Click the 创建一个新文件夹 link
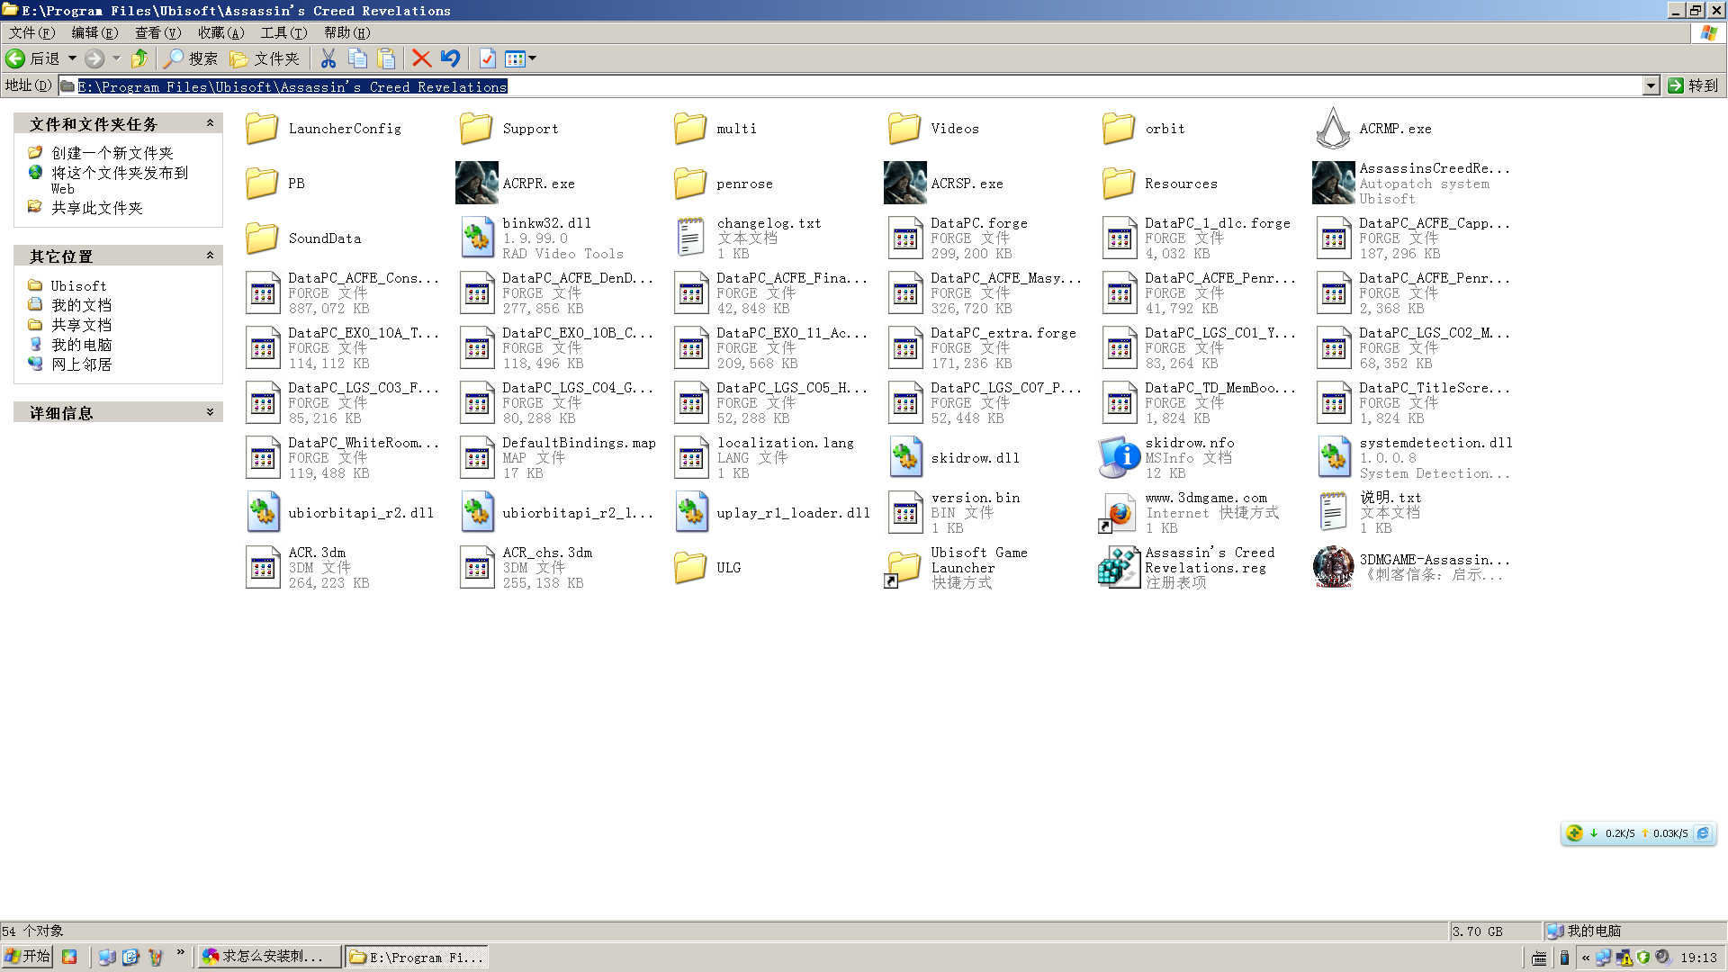This screenshot has height=972, width=1728. [x=112, y=153]
